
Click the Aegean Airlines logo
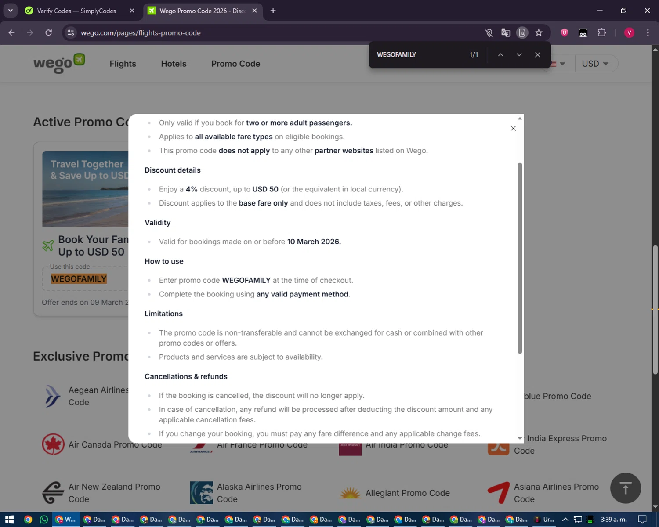tap(53, 396)
